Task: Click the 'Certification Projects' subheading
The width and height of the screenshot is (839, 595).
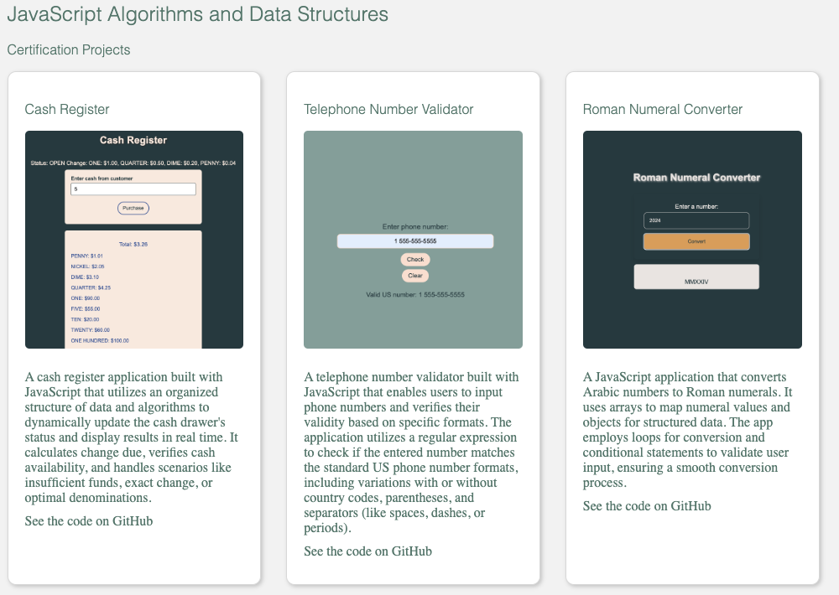Action: [69, 49]
